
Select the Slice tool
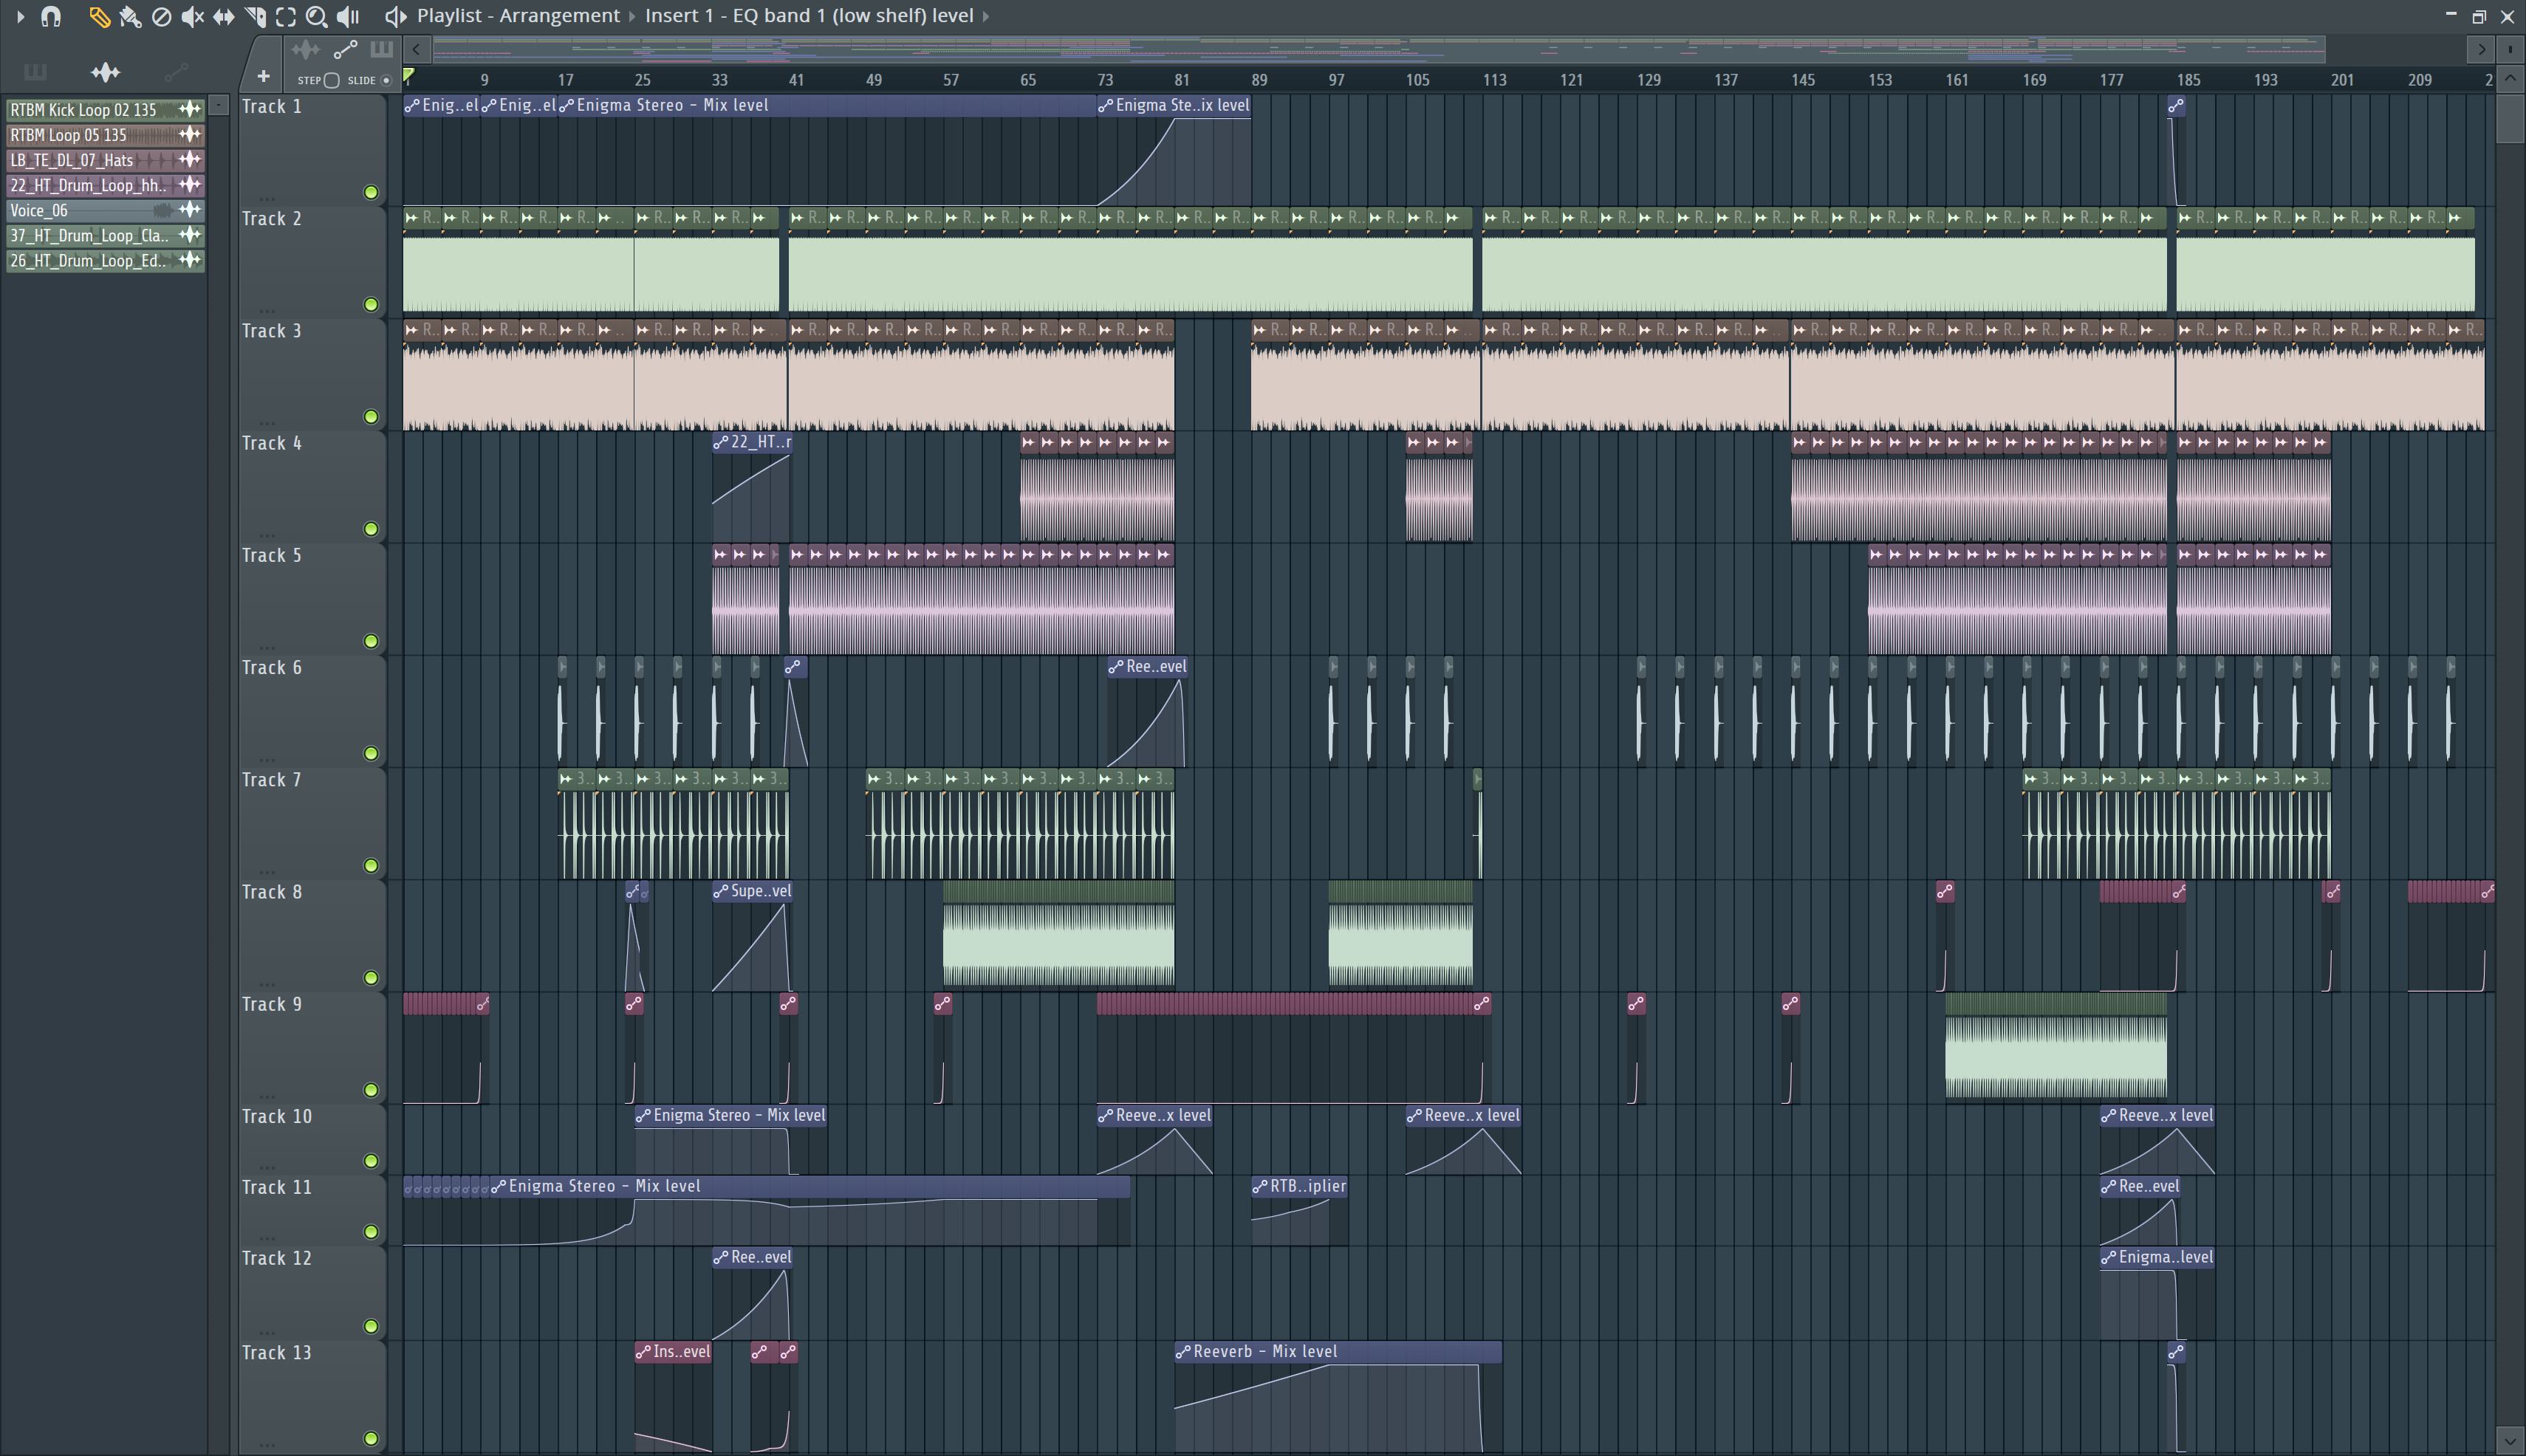(x=254, y=16)
